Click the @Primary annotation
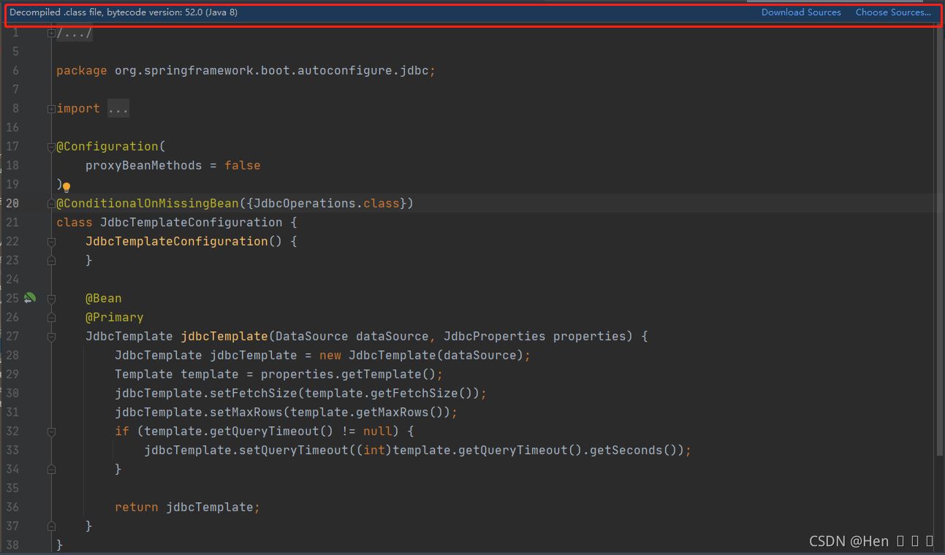Viewport: 945px width, 555px height. coord(115,318)
